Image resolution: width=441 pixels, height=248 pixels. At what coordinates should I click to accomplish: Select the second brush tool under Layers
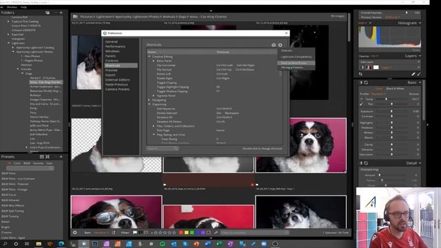tap(419, 74)
